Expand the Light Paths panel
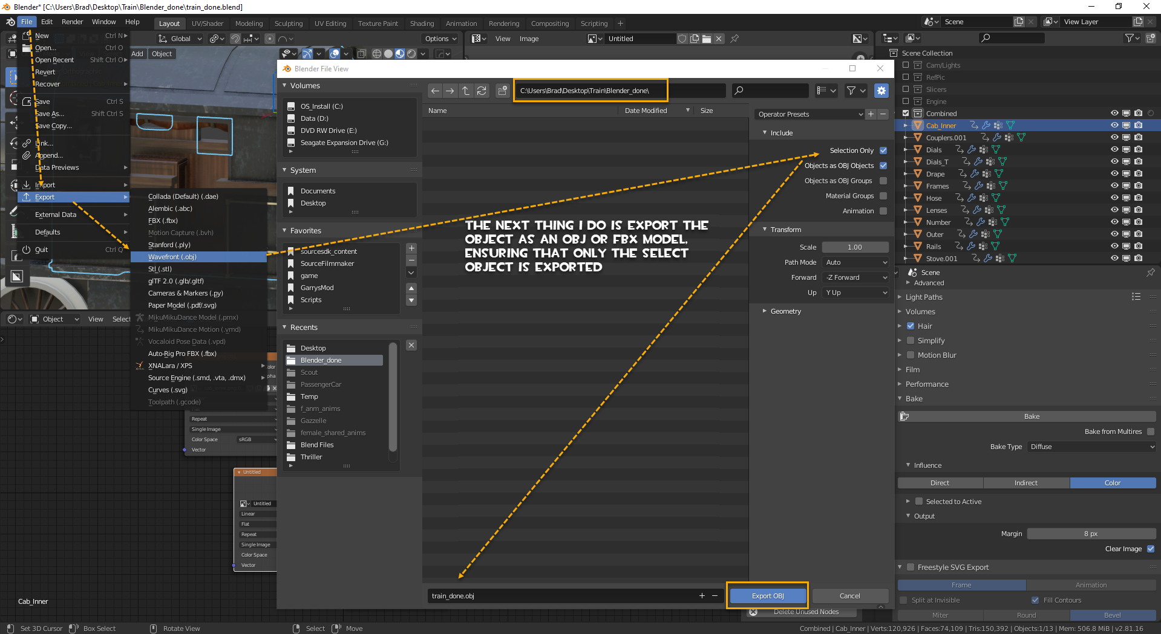 [x=924, y=297]
